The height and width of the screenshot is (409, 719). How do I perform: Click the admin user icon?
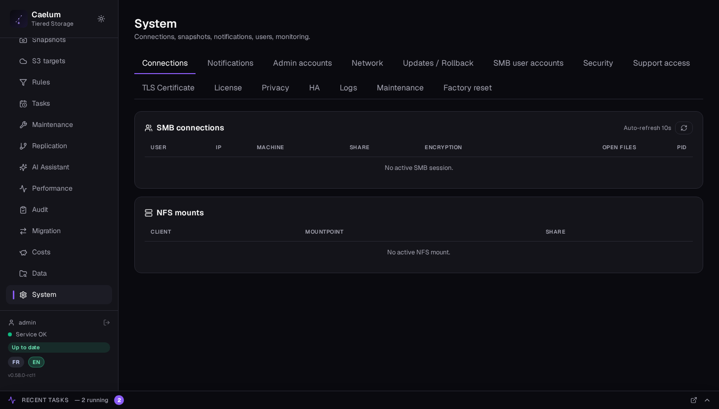pos(11,323)
